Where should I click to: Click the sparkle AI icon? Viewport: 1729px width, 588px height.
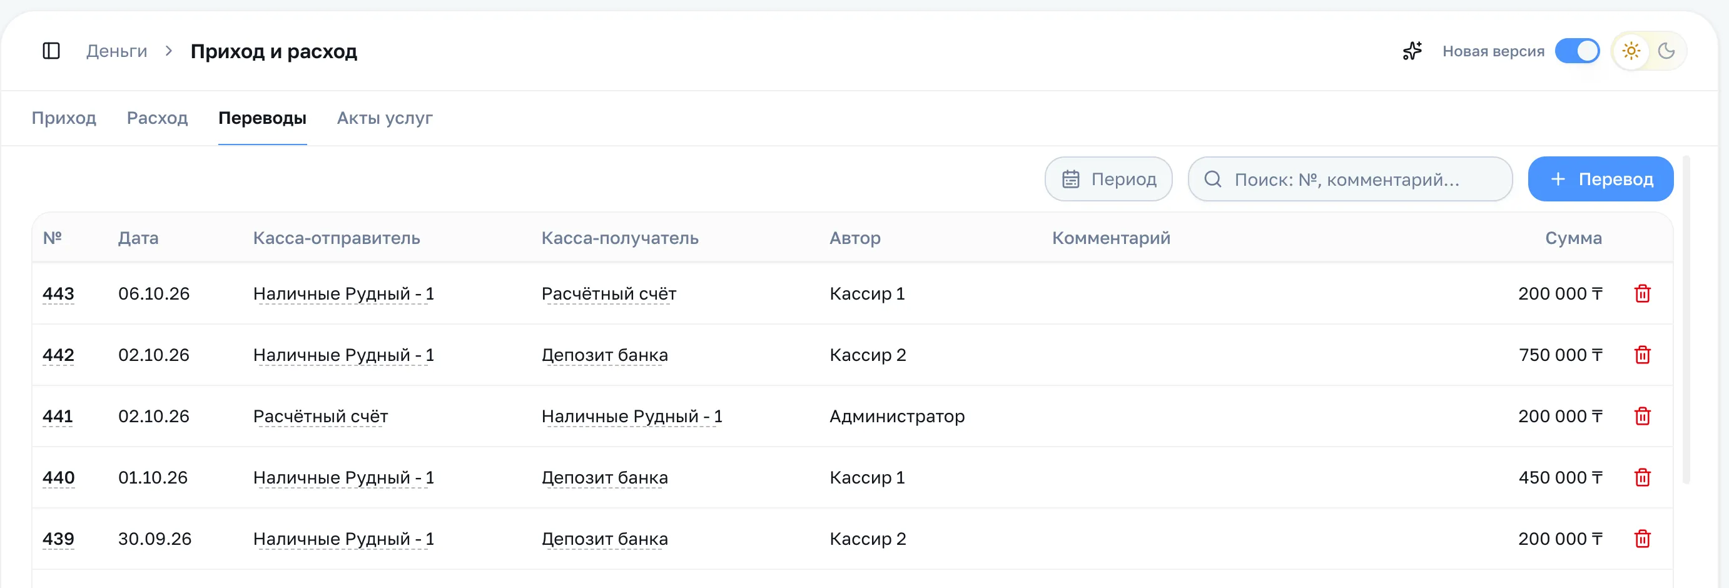[1412, 51]
